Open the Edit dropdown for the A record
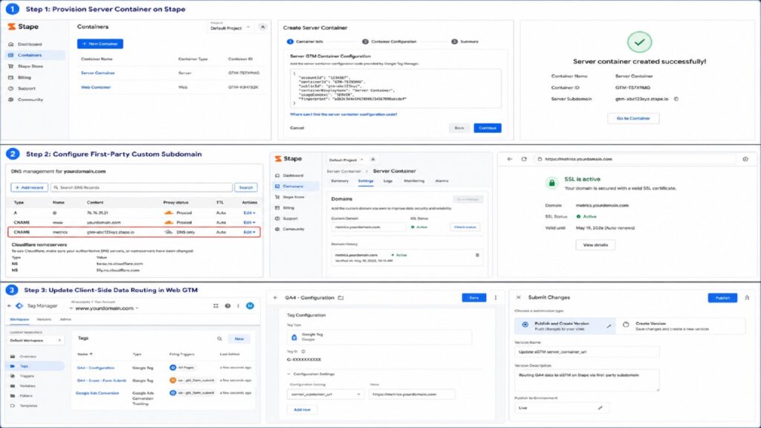The height and width of the screenshot is (428, 761). [x=249, y=213]
